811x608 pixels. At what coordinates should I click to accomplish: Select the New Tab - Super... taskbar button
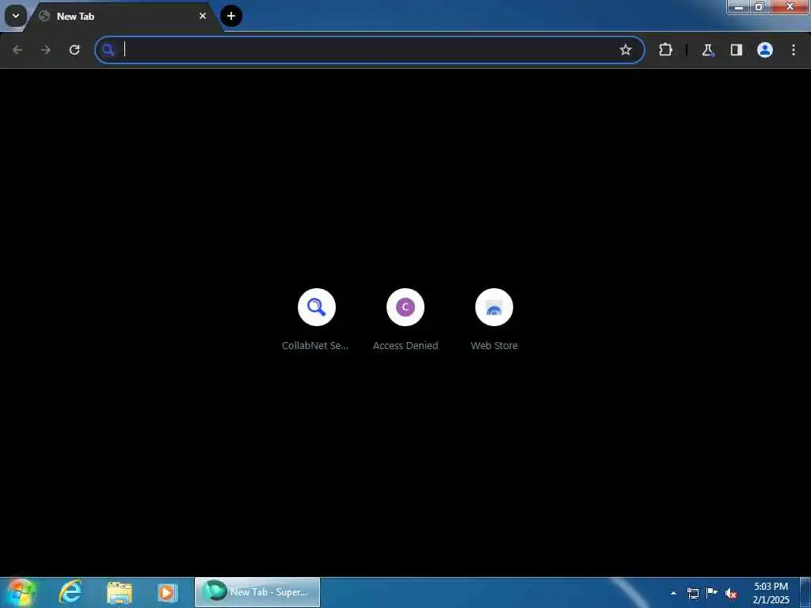257,592
